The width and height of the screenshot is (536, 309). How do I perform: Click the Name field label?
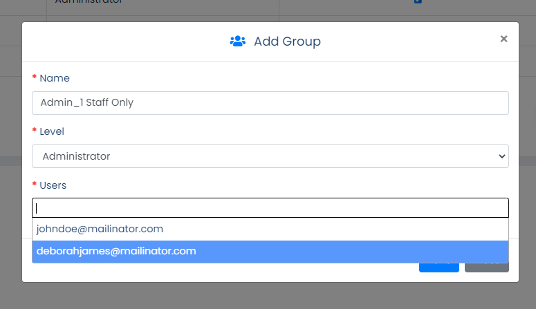coord(55,78)
